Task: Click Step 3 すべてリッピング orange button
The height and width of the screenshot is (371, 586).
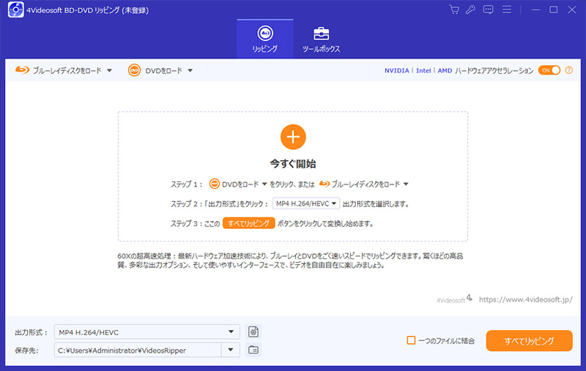Action: [x=249, y=223]
